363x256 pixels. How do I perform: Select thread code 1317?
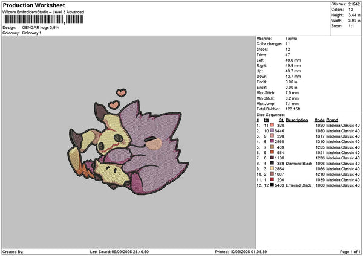pos(320,136)
